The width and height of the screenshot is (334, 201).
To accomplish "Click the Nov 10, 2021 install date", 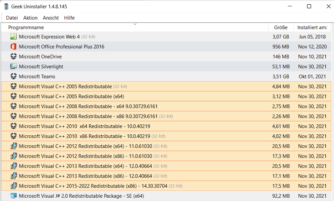I will click(x=312, y=57).
